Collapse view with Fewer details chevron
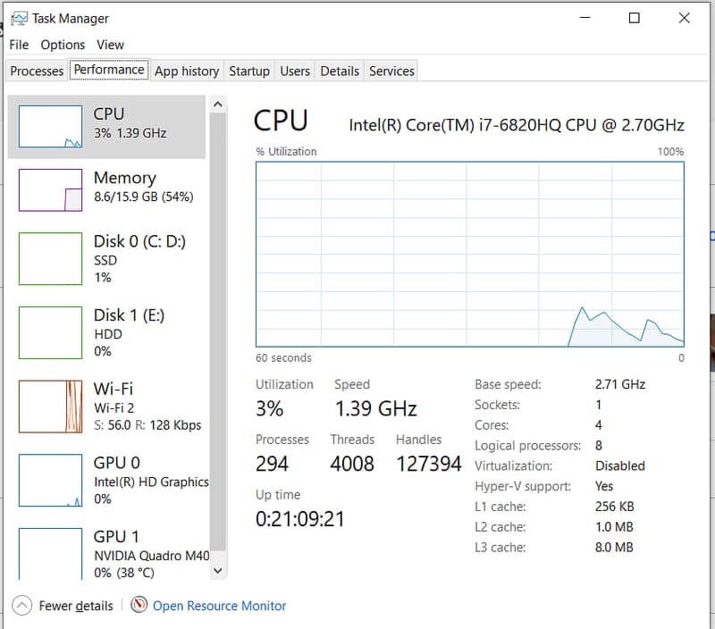 (x=22, y=605)
